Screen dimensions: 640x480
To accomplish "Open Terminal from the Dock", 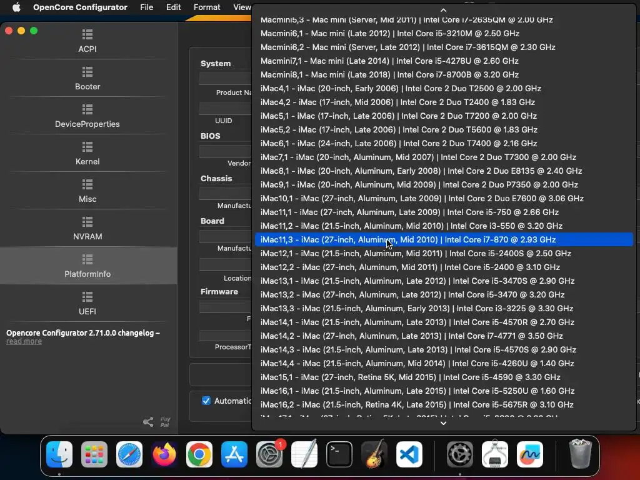I will [x=339, y=454].
